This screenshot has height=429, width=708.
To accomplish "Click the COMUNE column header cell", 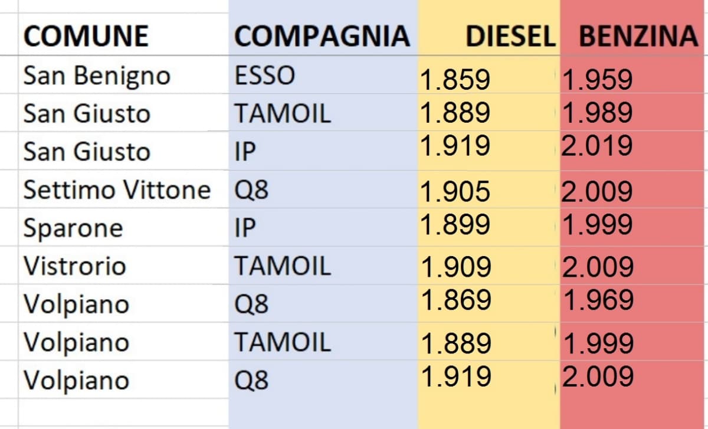I will click(x=86, y=37).
